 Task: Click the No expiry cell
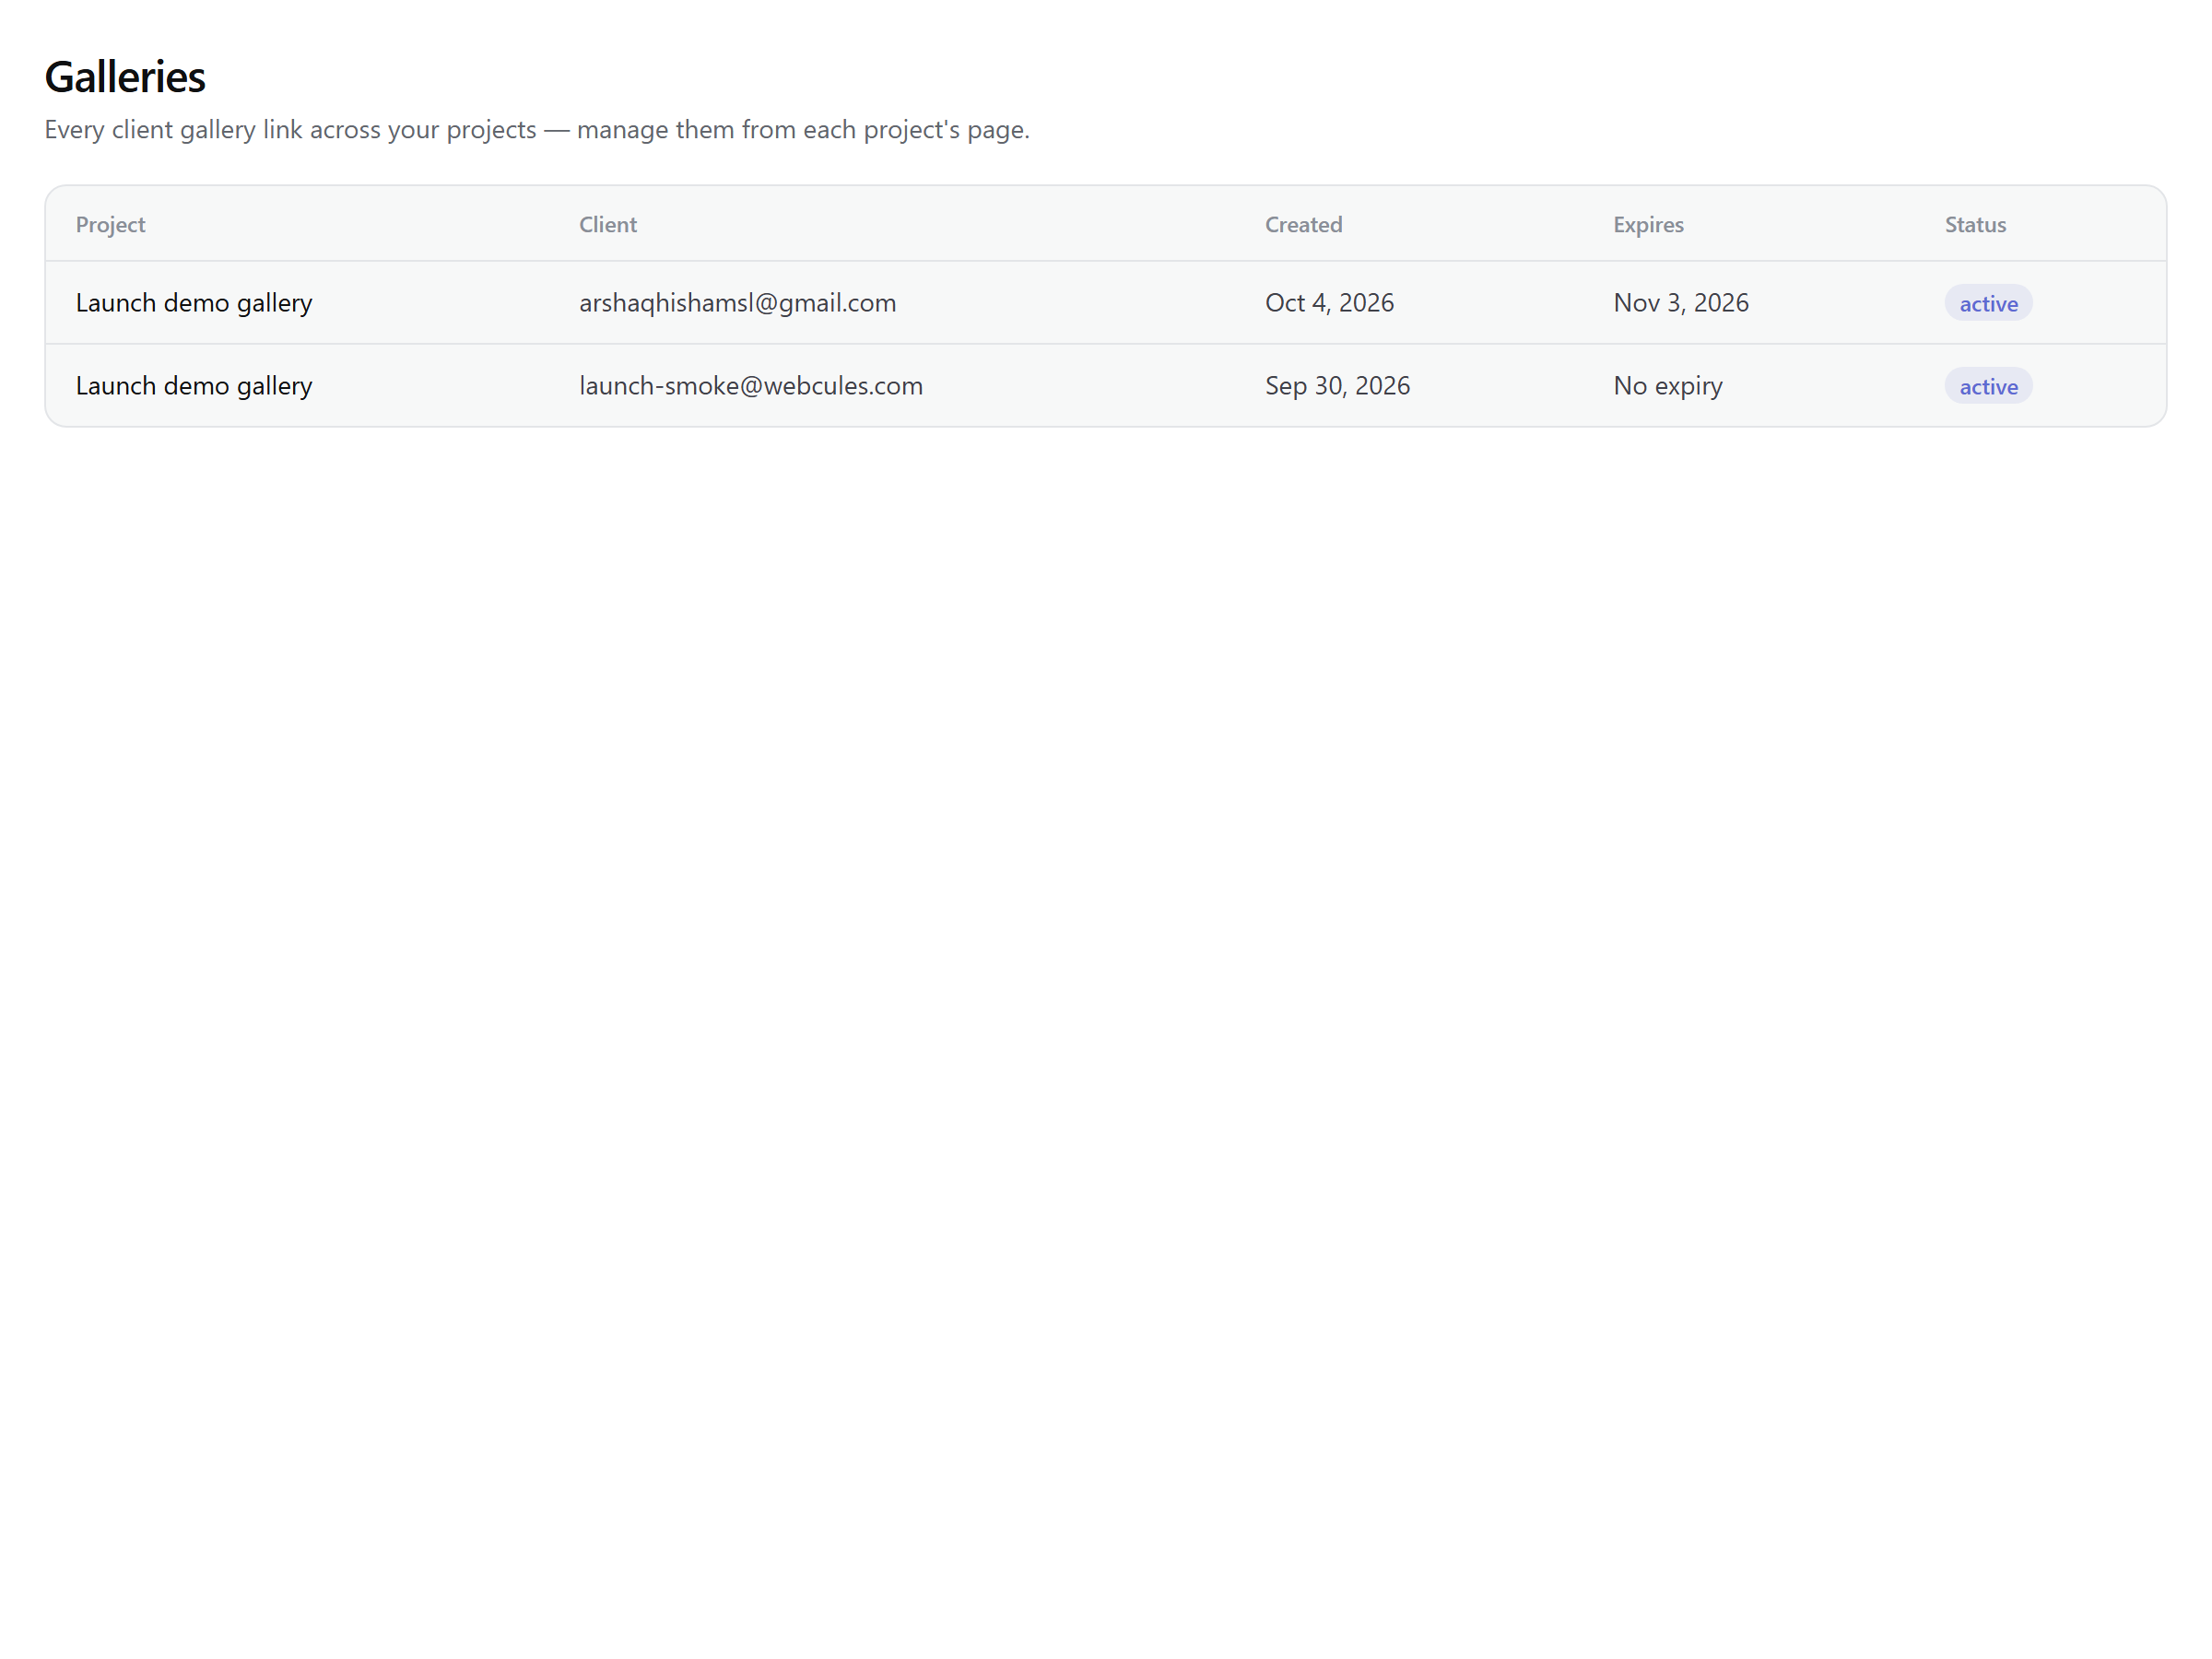coord(1668,385)
